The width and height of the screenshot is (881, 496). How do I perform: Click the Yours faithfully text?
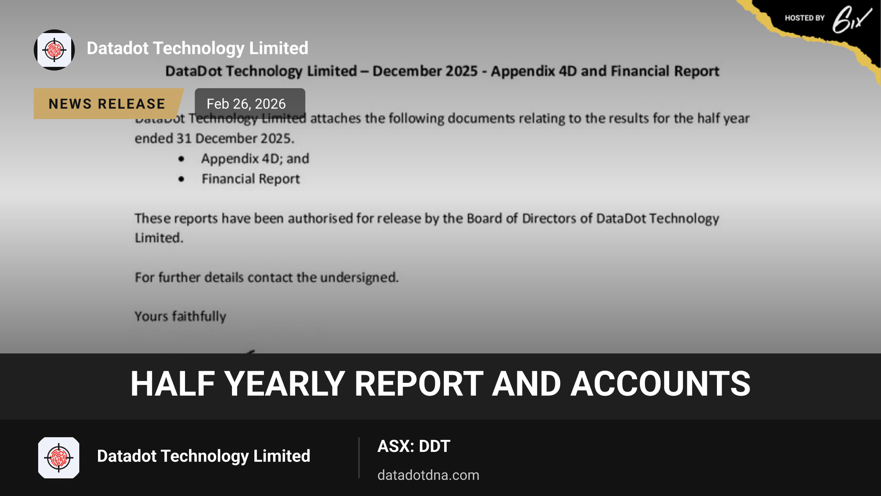pyautogui.click(x=180, y=316)
